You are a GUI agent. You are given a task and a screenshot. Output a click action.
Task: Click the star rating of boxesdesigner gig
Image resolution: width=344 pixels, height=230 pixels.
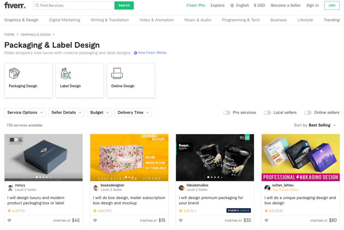[102, 211]
